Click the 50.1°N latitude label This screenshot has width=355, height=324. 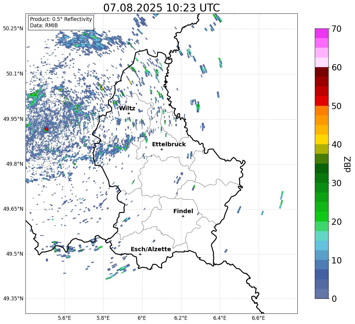tap(14, 74)
